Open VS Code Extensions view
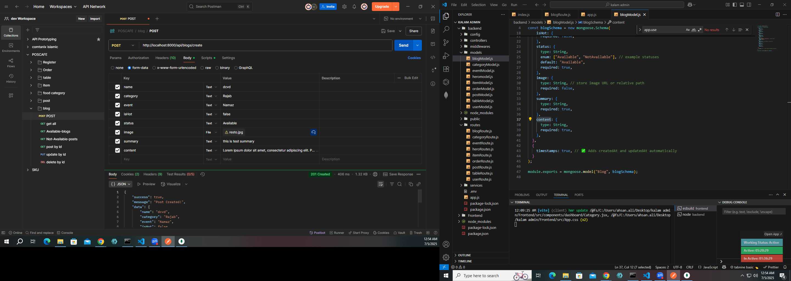Image resolution: width=791 pixels, height=281 pixels. pyautogui.click(x=446, y=69)
